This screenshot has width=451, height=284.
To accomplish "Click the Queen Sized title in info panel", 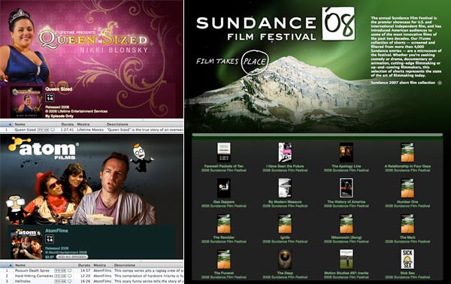I will click(x=59, y=89).
